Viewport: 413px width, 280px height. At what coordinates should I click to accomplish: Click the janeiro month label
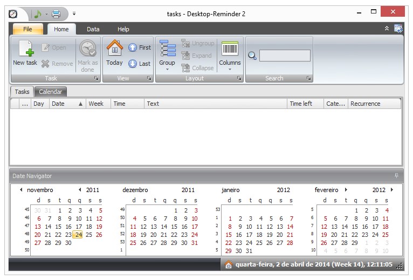pyautogui.click(x=231, y=190)
